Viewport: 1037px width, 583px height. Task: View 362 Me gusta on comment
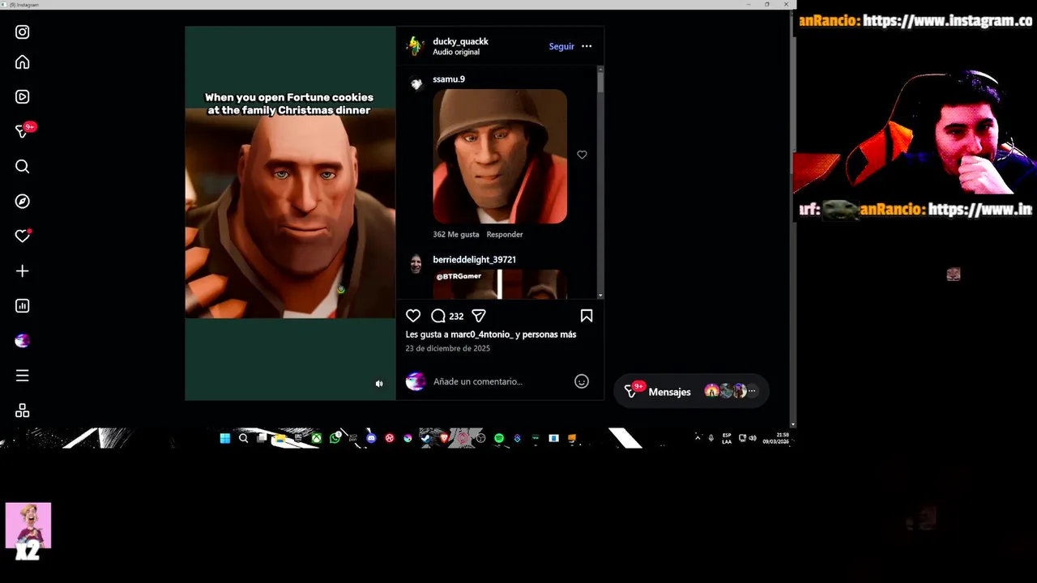pyautogui.click(x=456, y=234)
